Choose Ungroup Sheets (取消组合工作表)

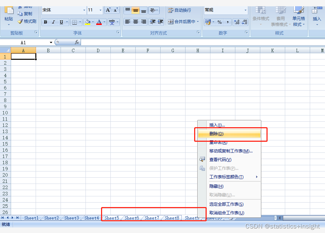(x=229, y=213)
